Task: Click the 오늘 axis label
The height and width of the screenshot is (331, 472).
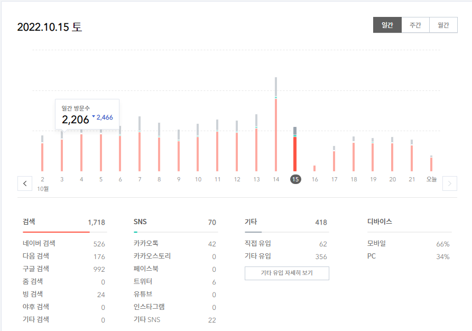Action: pos(431,179)
